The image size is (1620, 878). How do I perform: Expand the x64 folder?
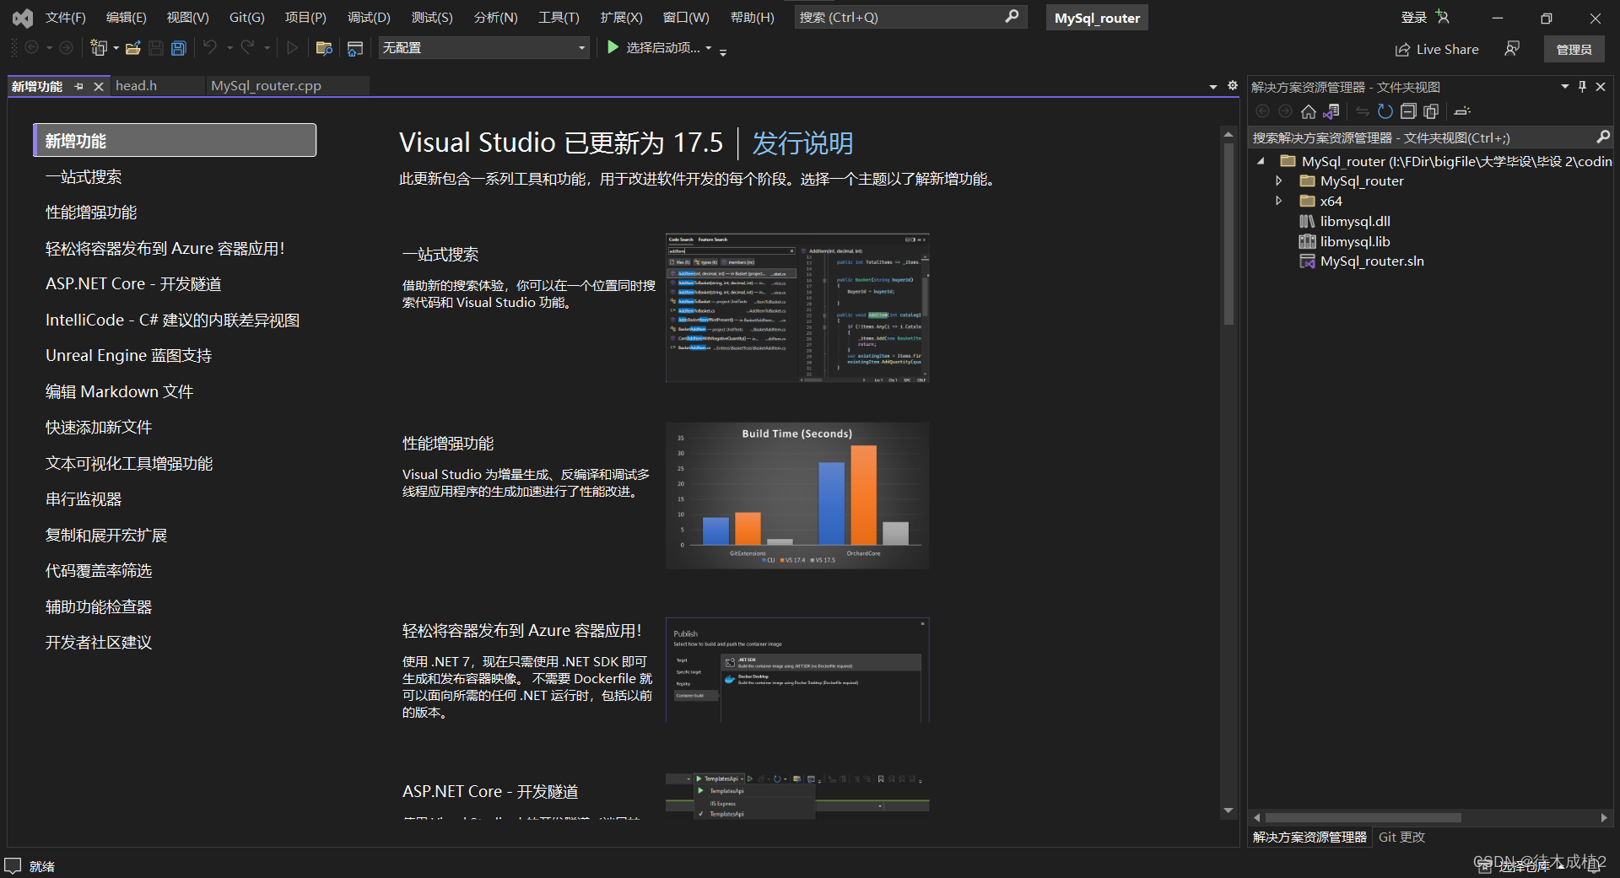click(x=1279, y=201)
